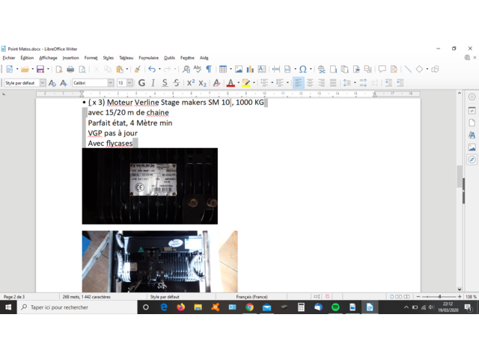
Task: Open Find and Replace
Action: pyautogui.click(x=186, y=70)
